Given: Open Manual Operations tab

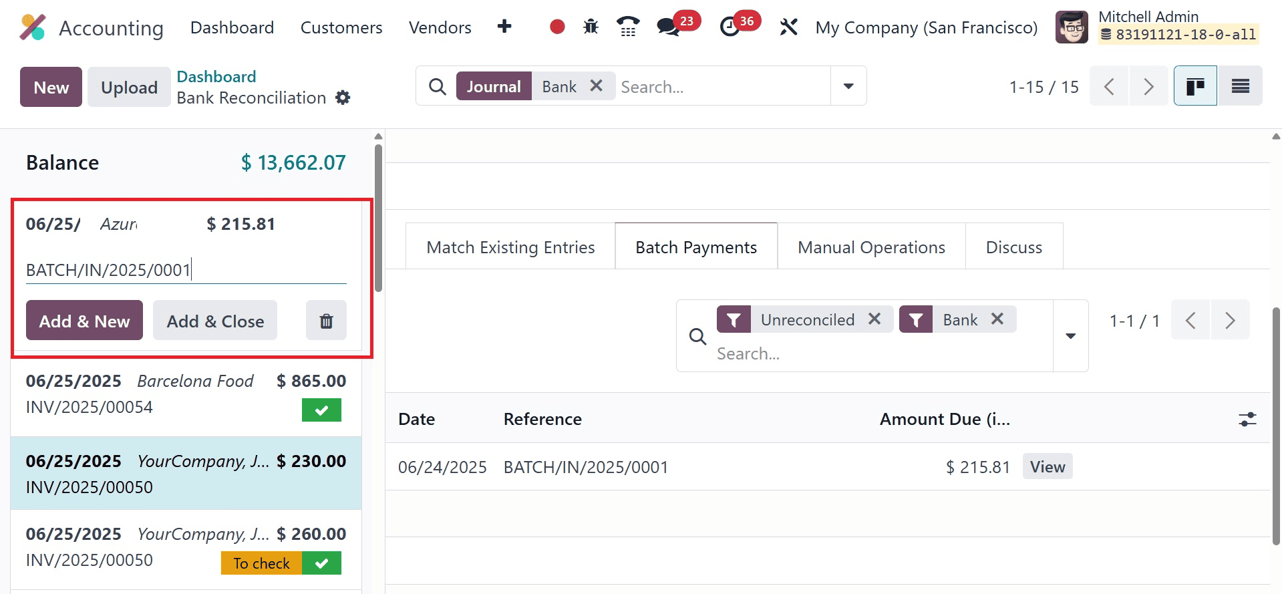Looking at the screenshot, I should [x=871, y=247].
